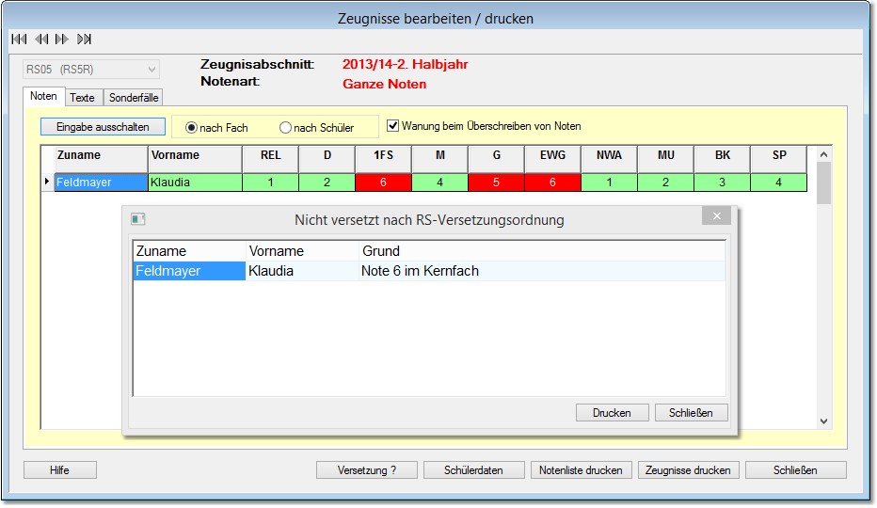877x508 pixels.
Task: Go to the previous record arrow
Action: 40,40
